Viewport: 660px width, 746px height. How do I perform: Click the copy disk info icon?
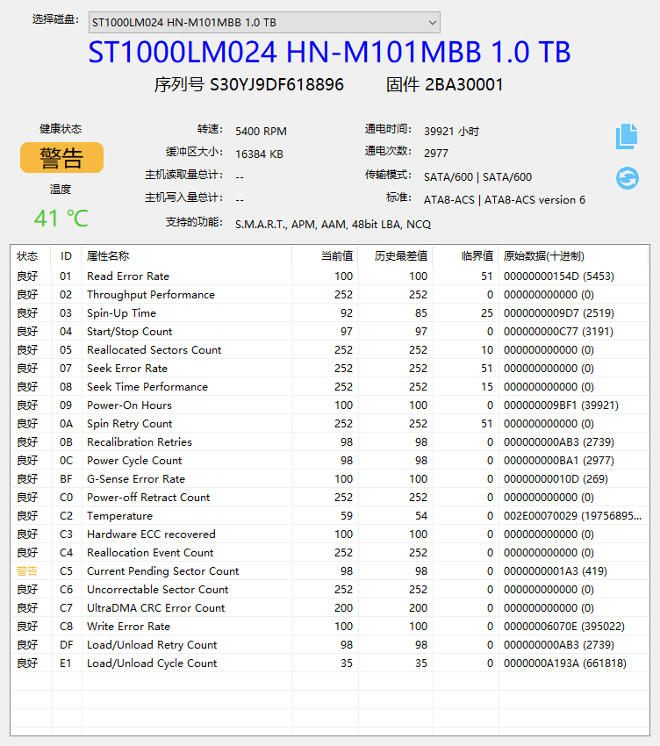pos(627,135)
